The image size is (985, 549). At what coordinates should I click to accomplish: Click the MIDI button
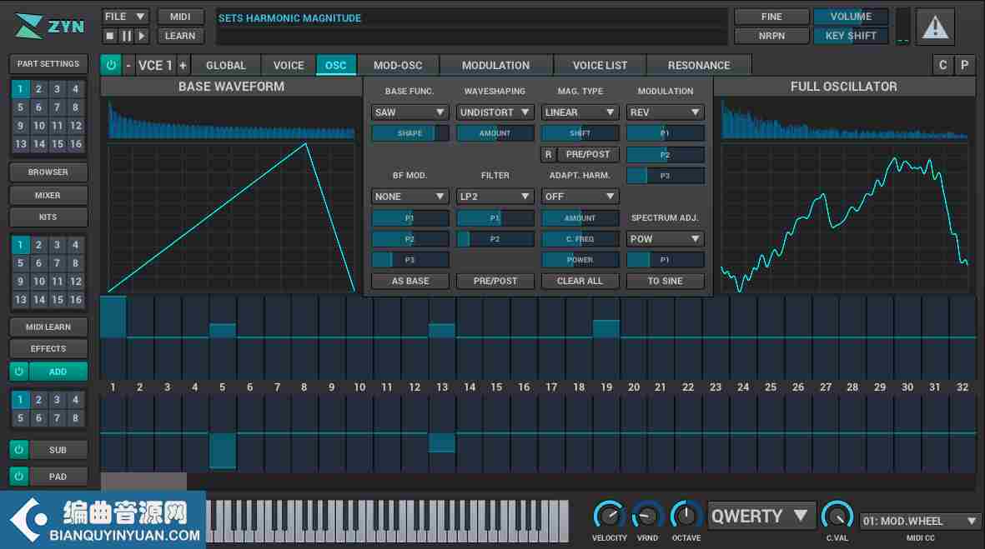pyautogui.click(x=180, y=17)
